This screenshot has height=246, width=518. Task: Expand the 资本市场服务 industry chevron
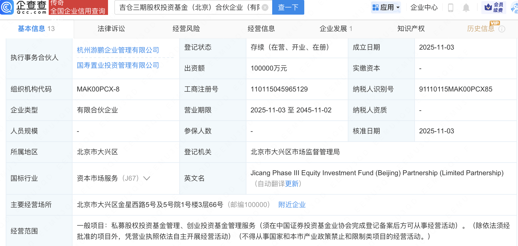click(x=147, y=178)
